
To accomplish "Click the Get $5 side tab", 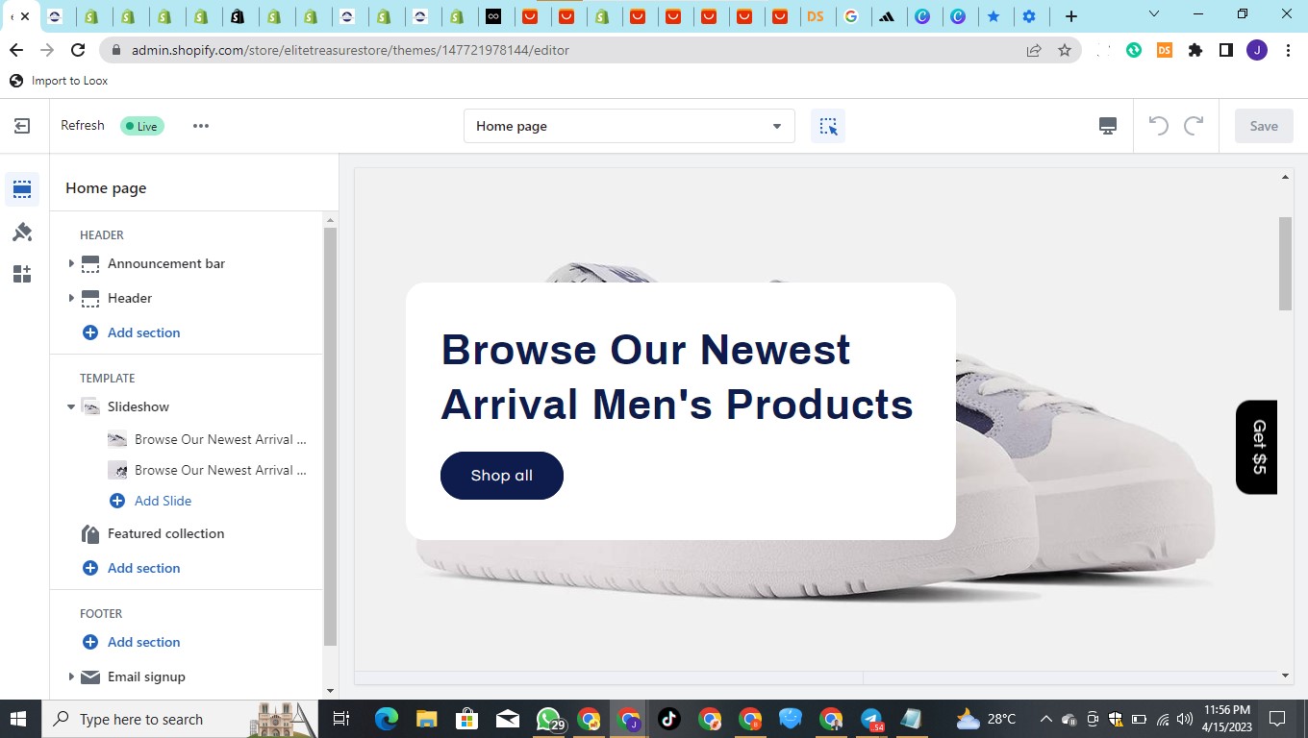I will [x=1257, y=447].
